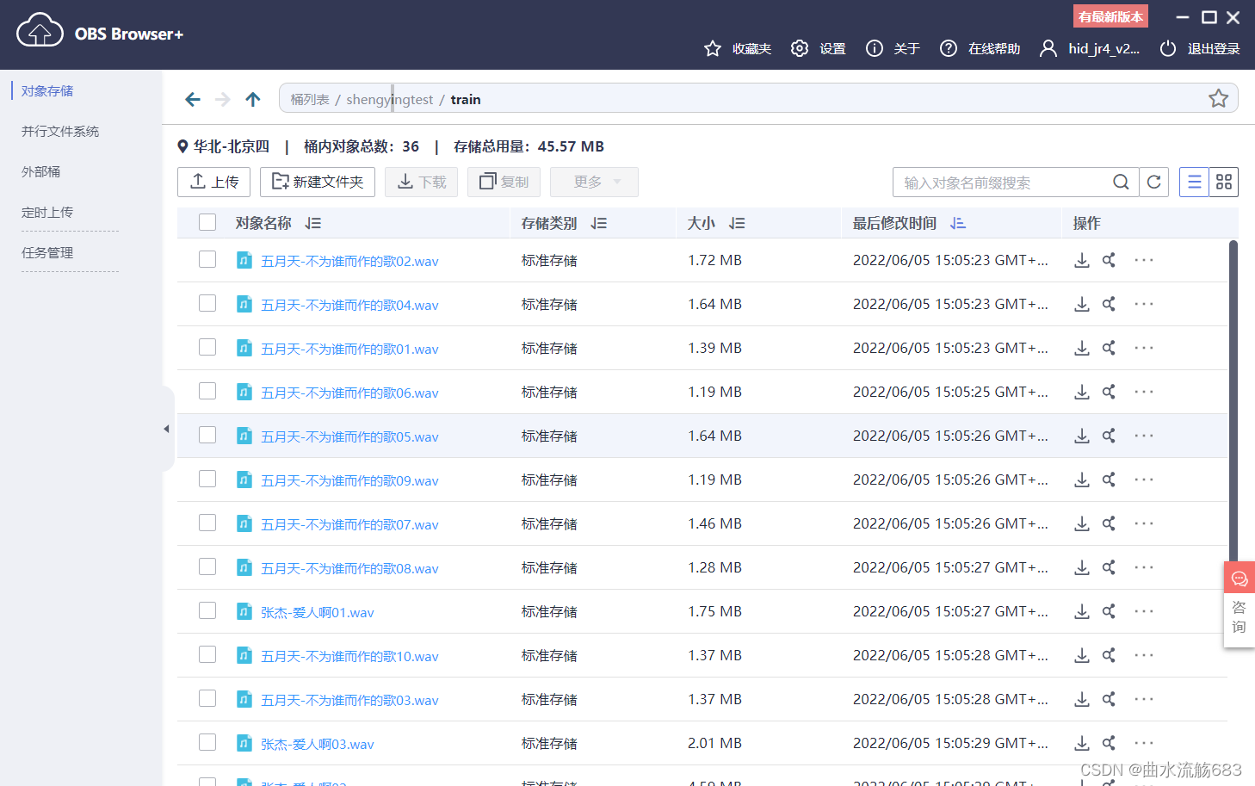The width and height of the screenshot is (1255, 786).
Task: Click the 有最新版本 update badge
Action: (1110, 16)
